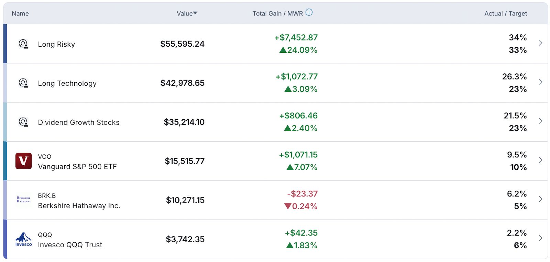
Task: Click the 21.5% actual allocation
Action: pyautogui.click(x=515, y=116)
